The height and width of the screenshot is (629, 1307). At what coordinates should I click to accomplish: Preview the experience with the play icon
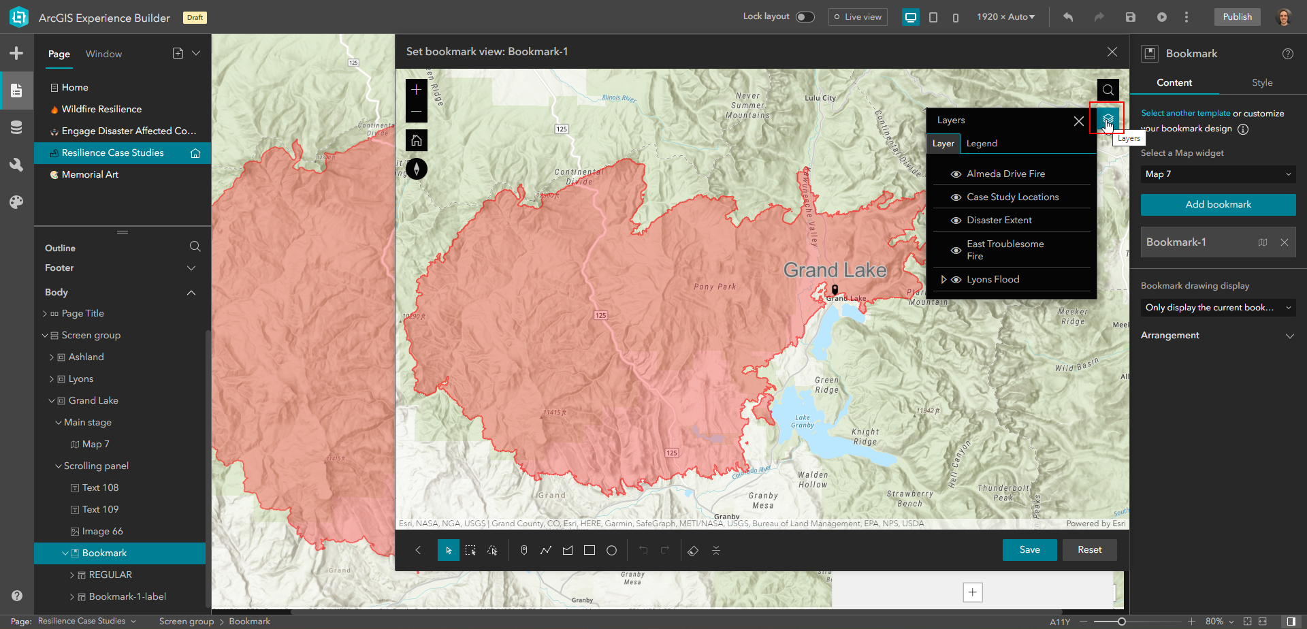[1162, 16]
